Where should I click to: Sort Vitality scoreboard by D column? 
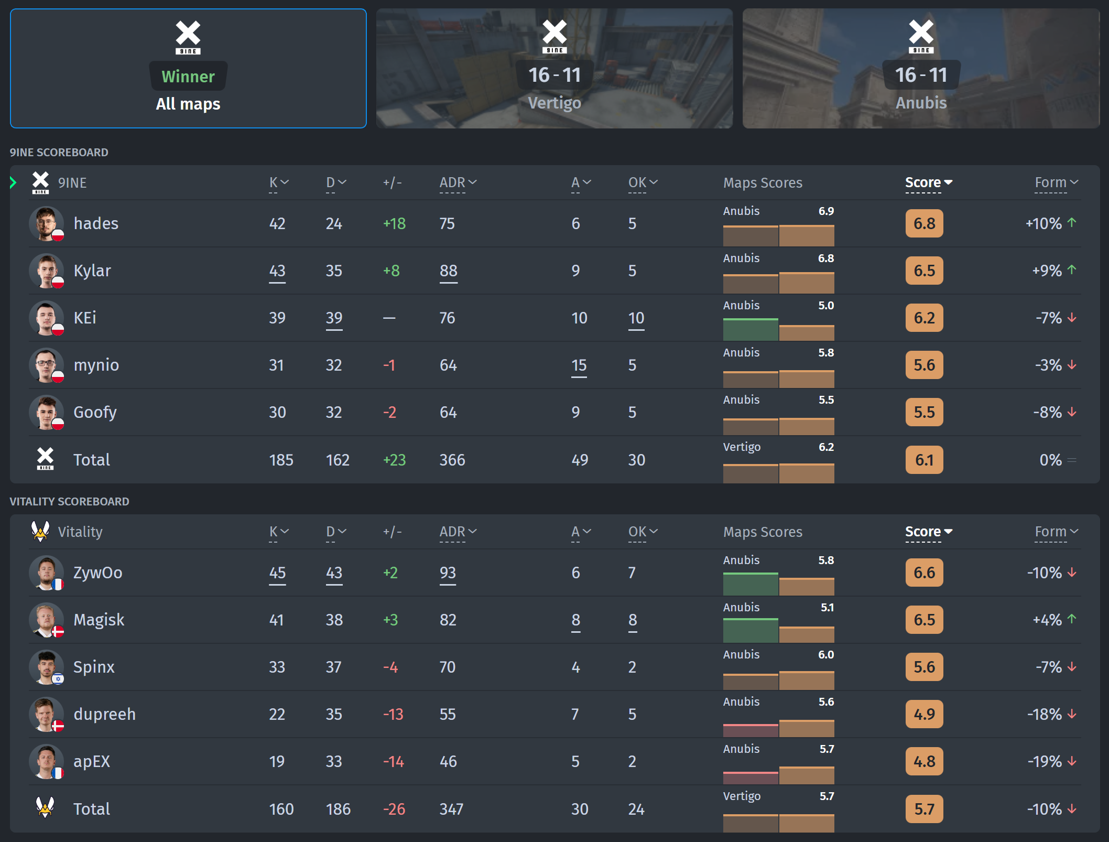336,532
